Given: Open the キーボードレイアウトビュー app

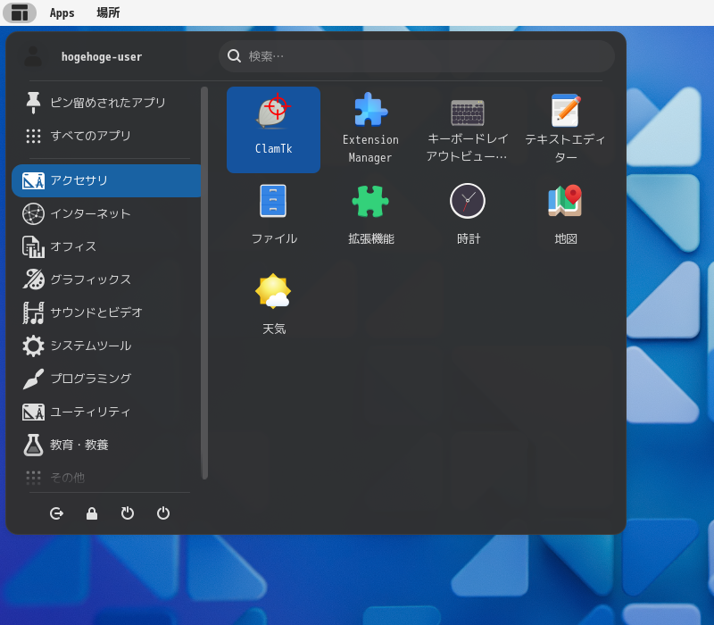Looking at the screenshot, I should (467, 129).
